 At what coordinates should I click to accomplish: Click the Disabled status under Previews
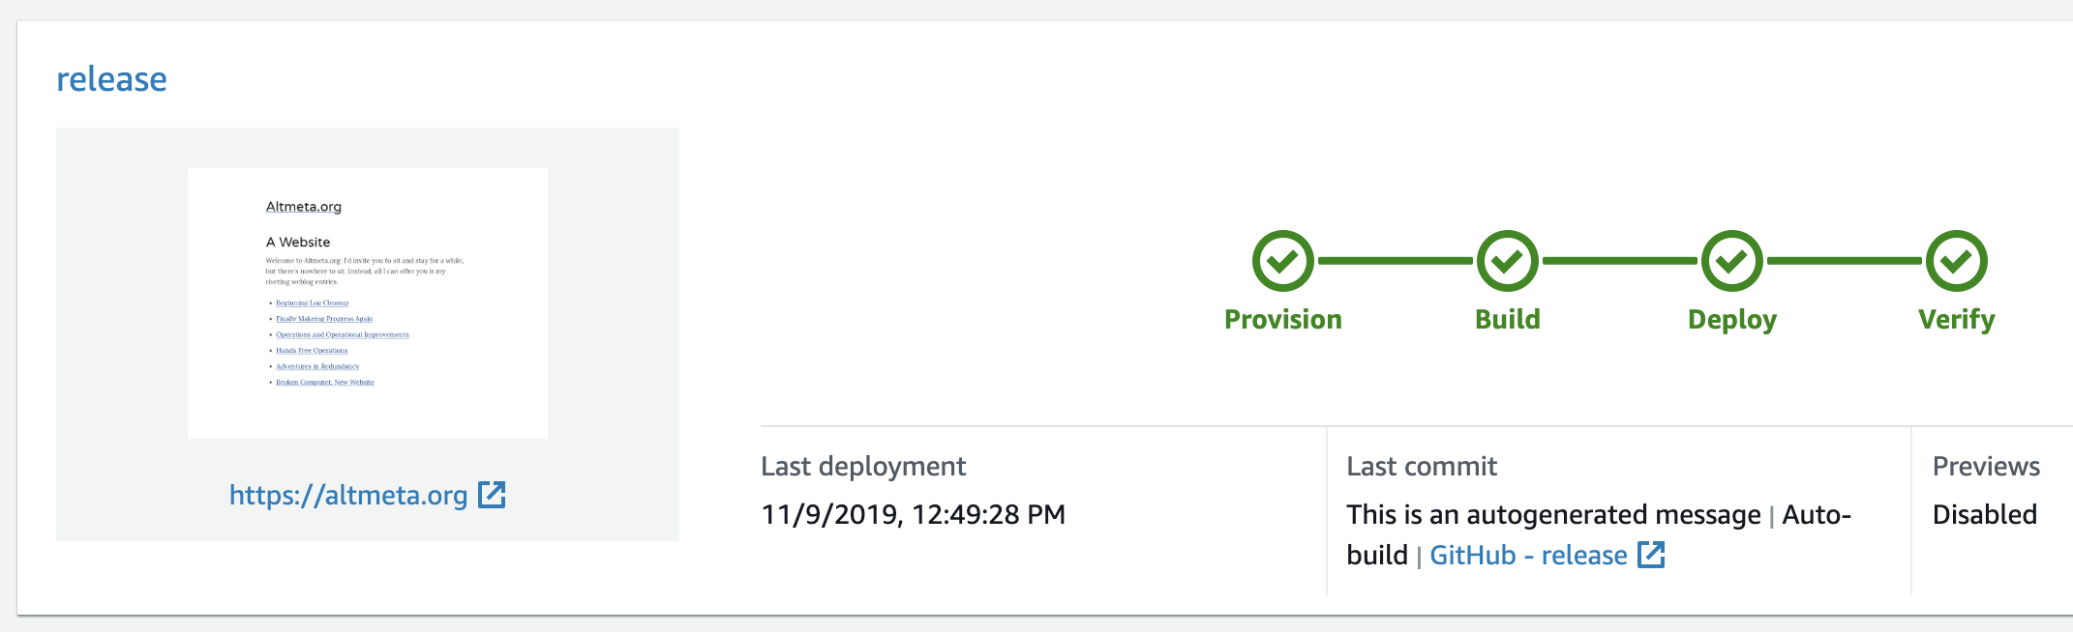1983,515
